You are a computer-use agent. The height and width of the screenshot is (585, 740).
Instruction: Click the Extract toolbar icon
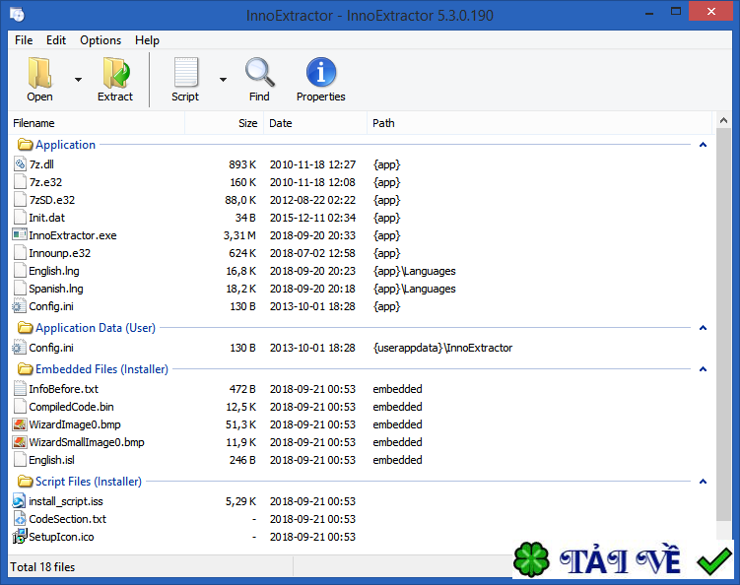point(115,74)
